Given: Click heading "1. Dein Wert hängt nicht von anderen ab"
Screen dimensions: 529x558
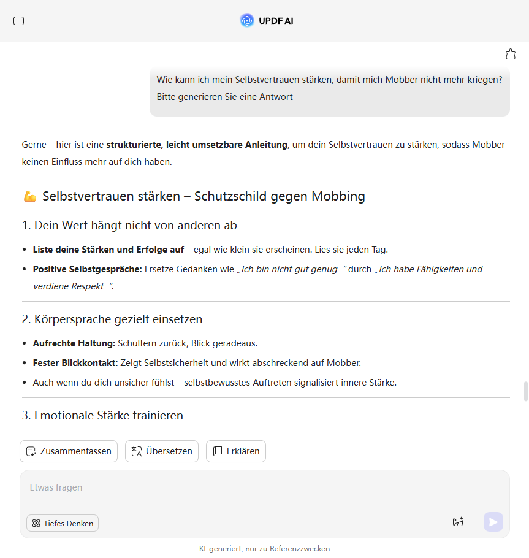Looking at the screenshot, I should (x=129, y=226).
